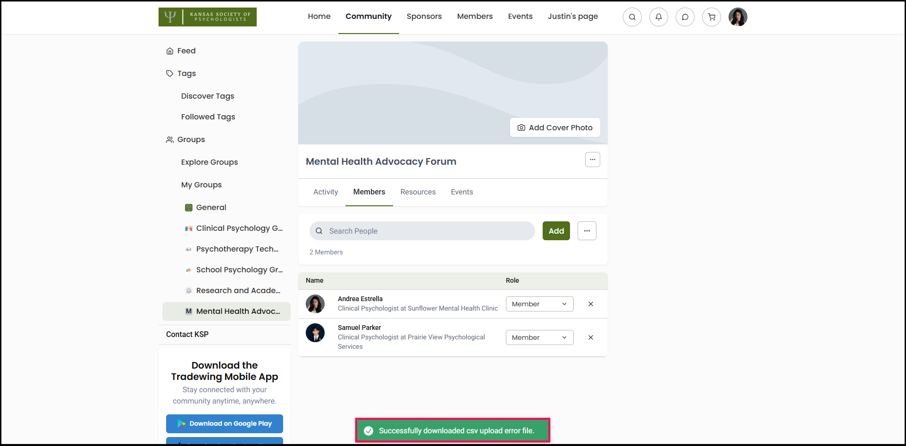Open the group options ellipsis beside the forum title

tap(592, 160)
